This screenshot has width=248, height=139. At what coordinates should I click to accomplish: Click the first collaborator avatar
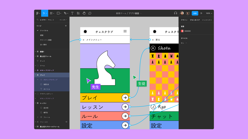pyautogui.click(x=182, y=13)
